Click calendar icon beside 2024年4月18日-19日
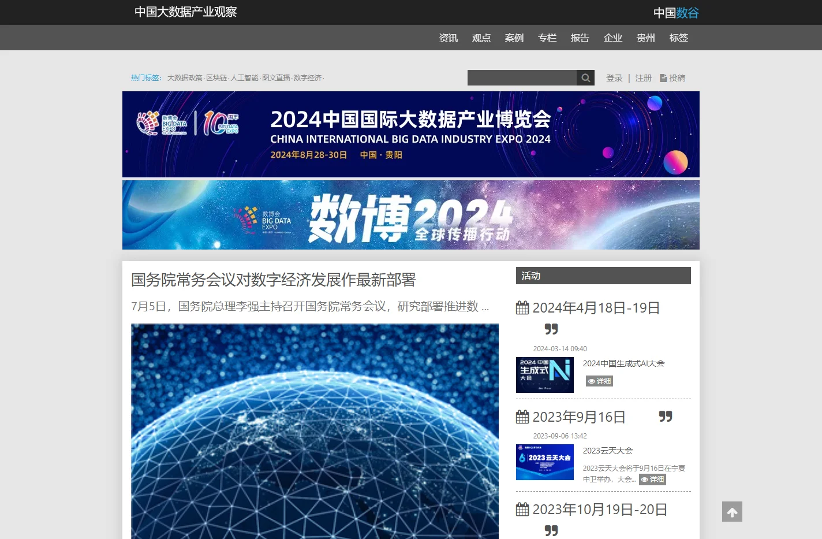 pyautogui.click(x=522, y=308)
